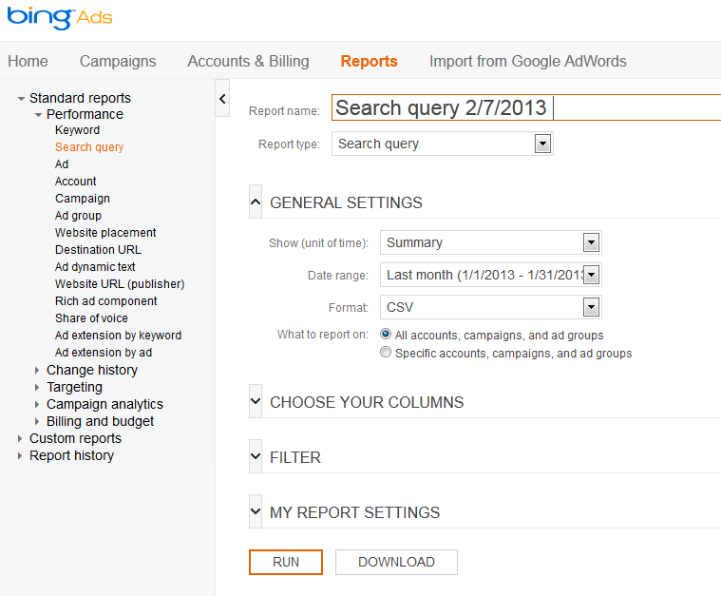The image size is (721, 596).
Task: Click the DOWNLOAD button
Action: coord(396,562)
